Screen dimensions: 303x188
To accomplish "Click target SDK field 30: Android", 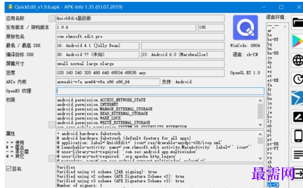I will coord(97,55).
